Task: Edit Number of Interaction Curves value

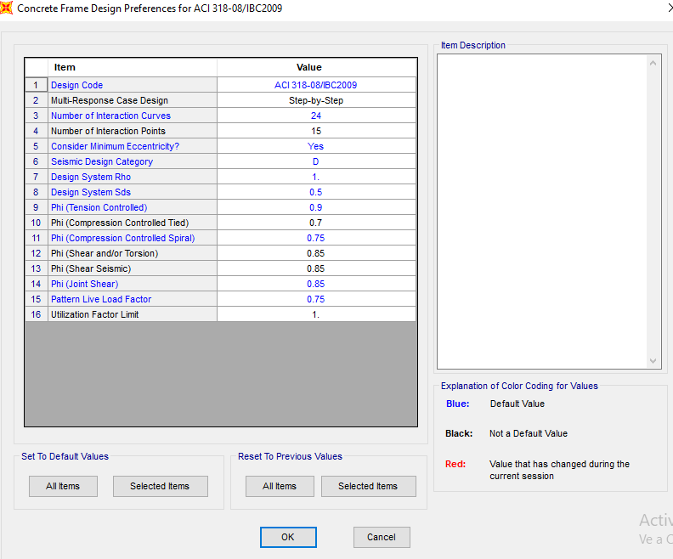Action: pos(316,116)
